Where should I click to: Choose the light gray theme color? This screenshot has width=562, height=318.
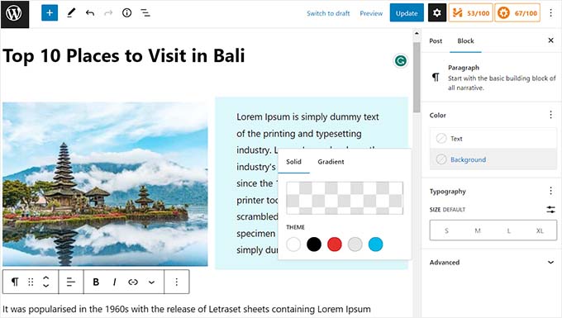click(355, 244)
